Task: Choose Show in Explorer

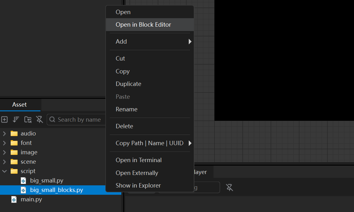Action: click(150, 186)
